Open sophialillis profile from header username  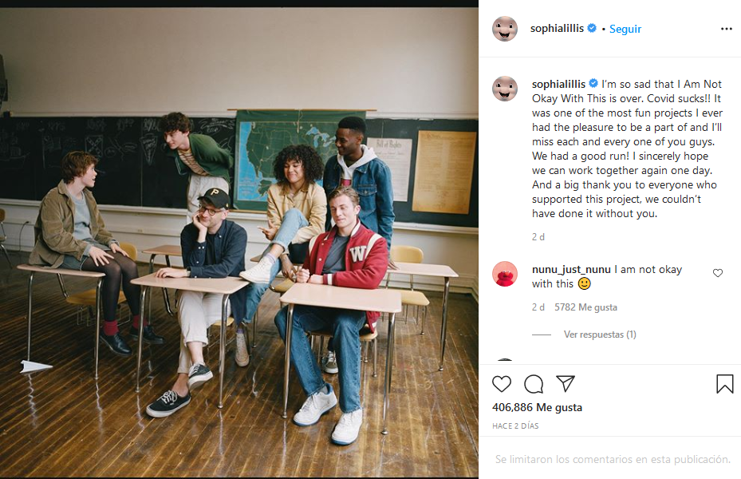[558, 29]
